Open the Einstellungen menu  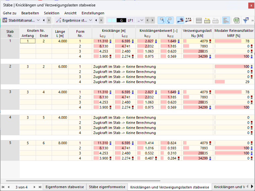click(x=93, y=13)
